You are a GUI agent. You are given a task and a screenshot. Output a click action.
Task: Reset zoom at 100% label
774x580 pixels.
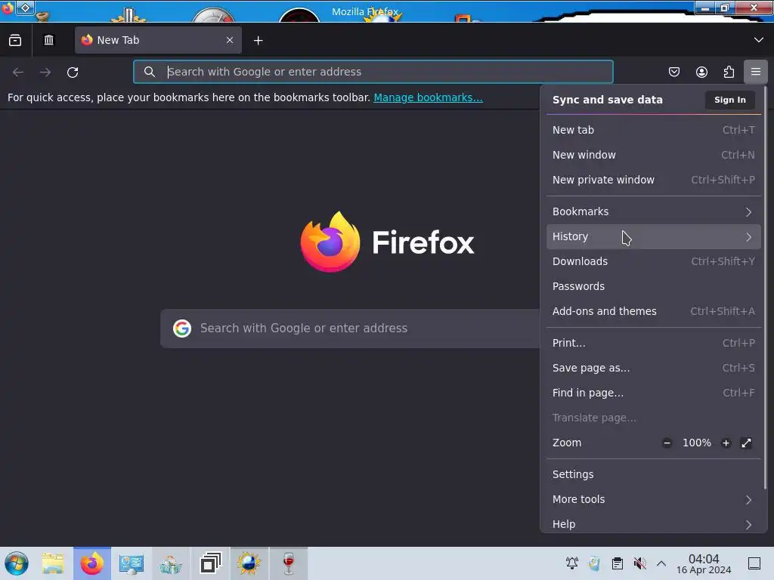tap(696, 443)
